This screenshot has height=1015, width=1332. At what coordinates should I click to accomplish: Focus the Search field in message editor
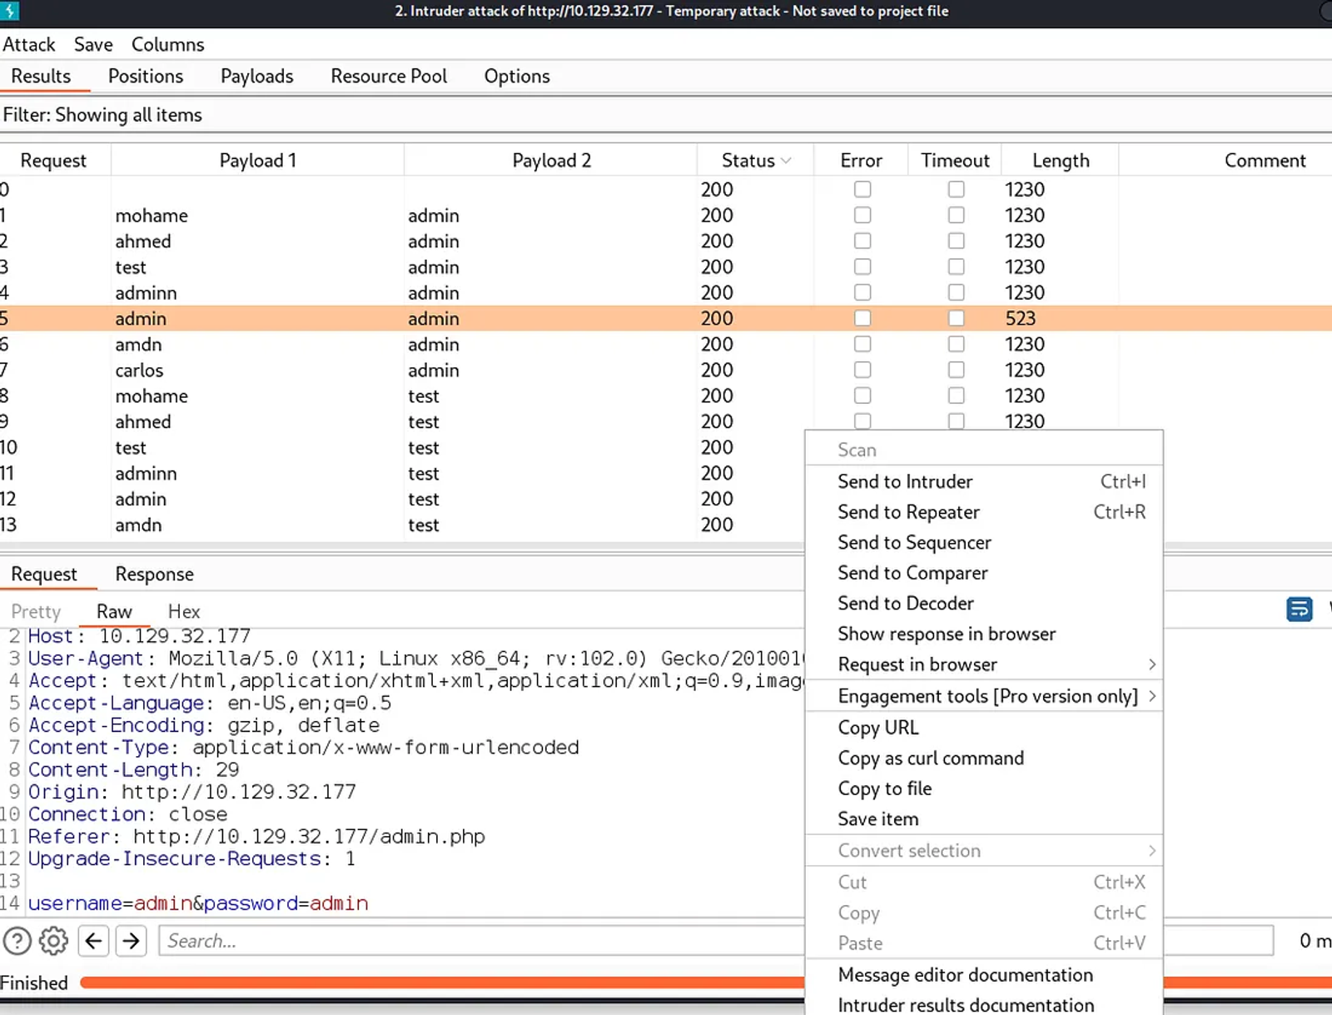(x=481, y=941)
